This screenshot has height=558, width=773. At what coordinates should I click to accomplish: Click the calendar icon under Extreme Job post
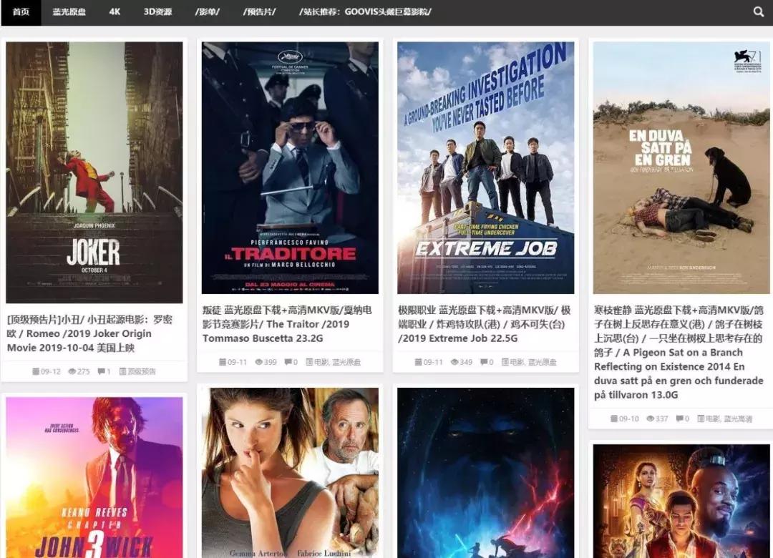click(418, 362)
